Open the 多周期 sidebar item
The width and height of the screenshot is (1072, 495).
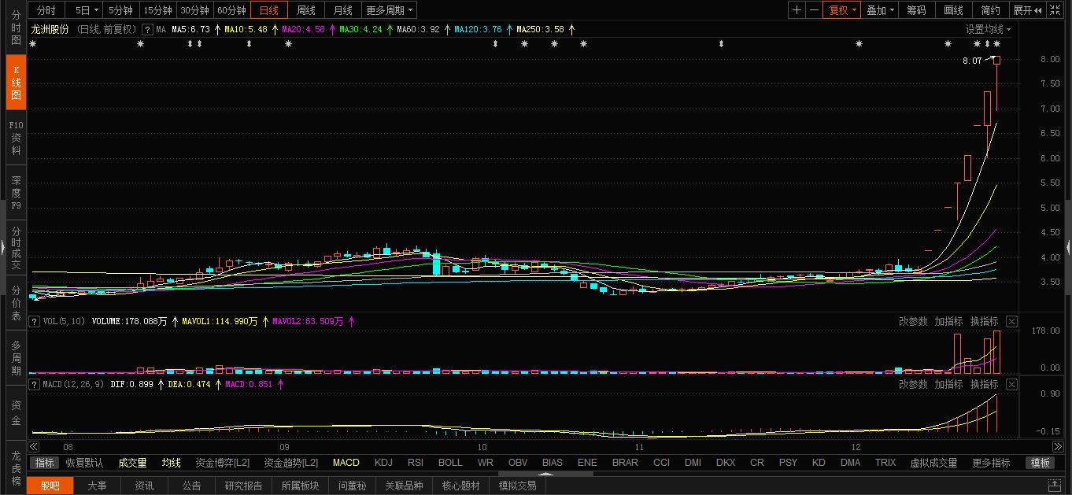click(16, 358)
